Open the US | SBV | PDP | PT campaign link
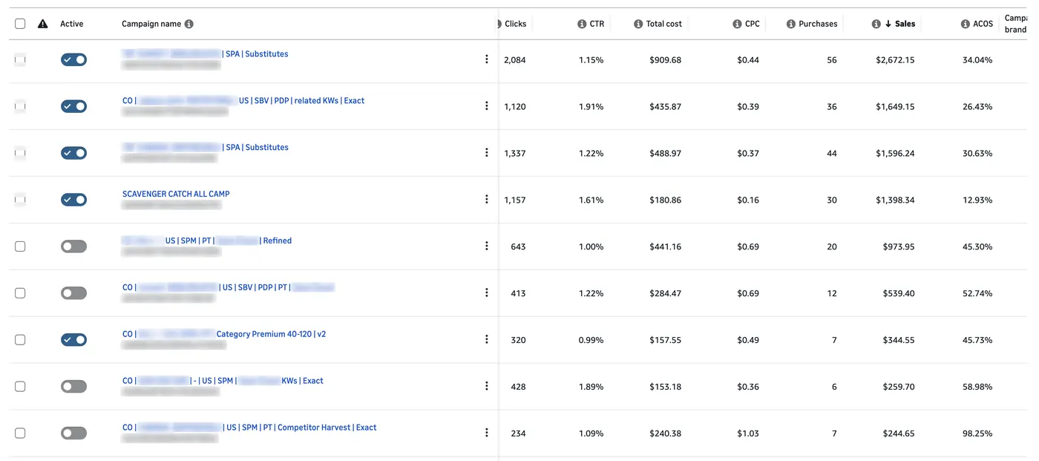This screenshot has height=461, width=1039. (x=229, y=287)
